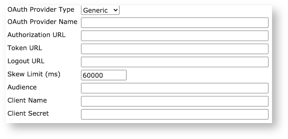Click the "Logout URL" label text
Viewport: 288px width, 139px height.
[26, 61]
